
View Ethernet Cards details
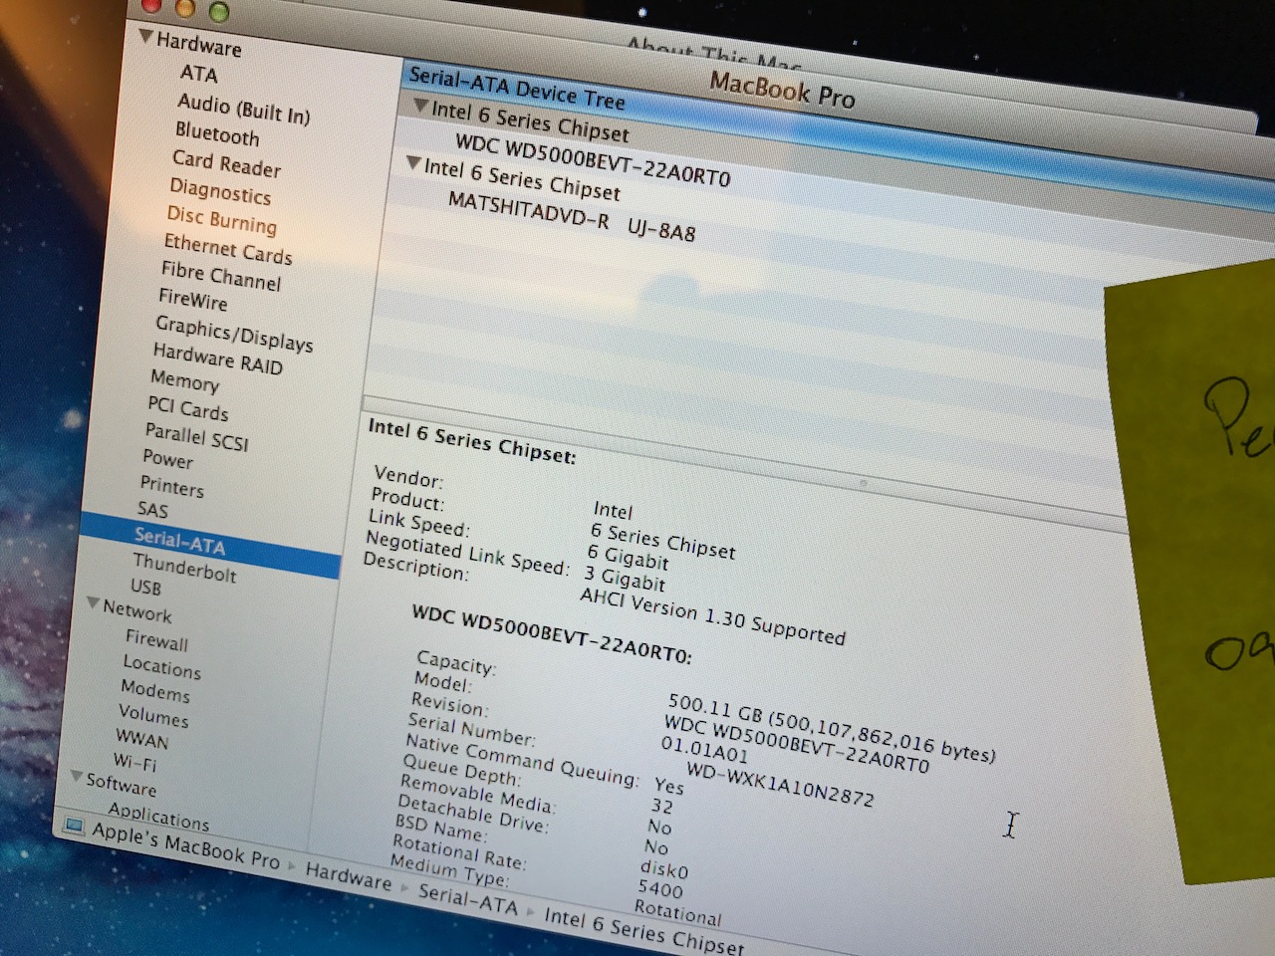click(x=228, y=249)
